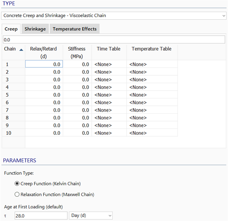The height and width of the screenshot is (221, 228).
Task: Select chain 1 Stiffness cell
Action: (77, 64)
